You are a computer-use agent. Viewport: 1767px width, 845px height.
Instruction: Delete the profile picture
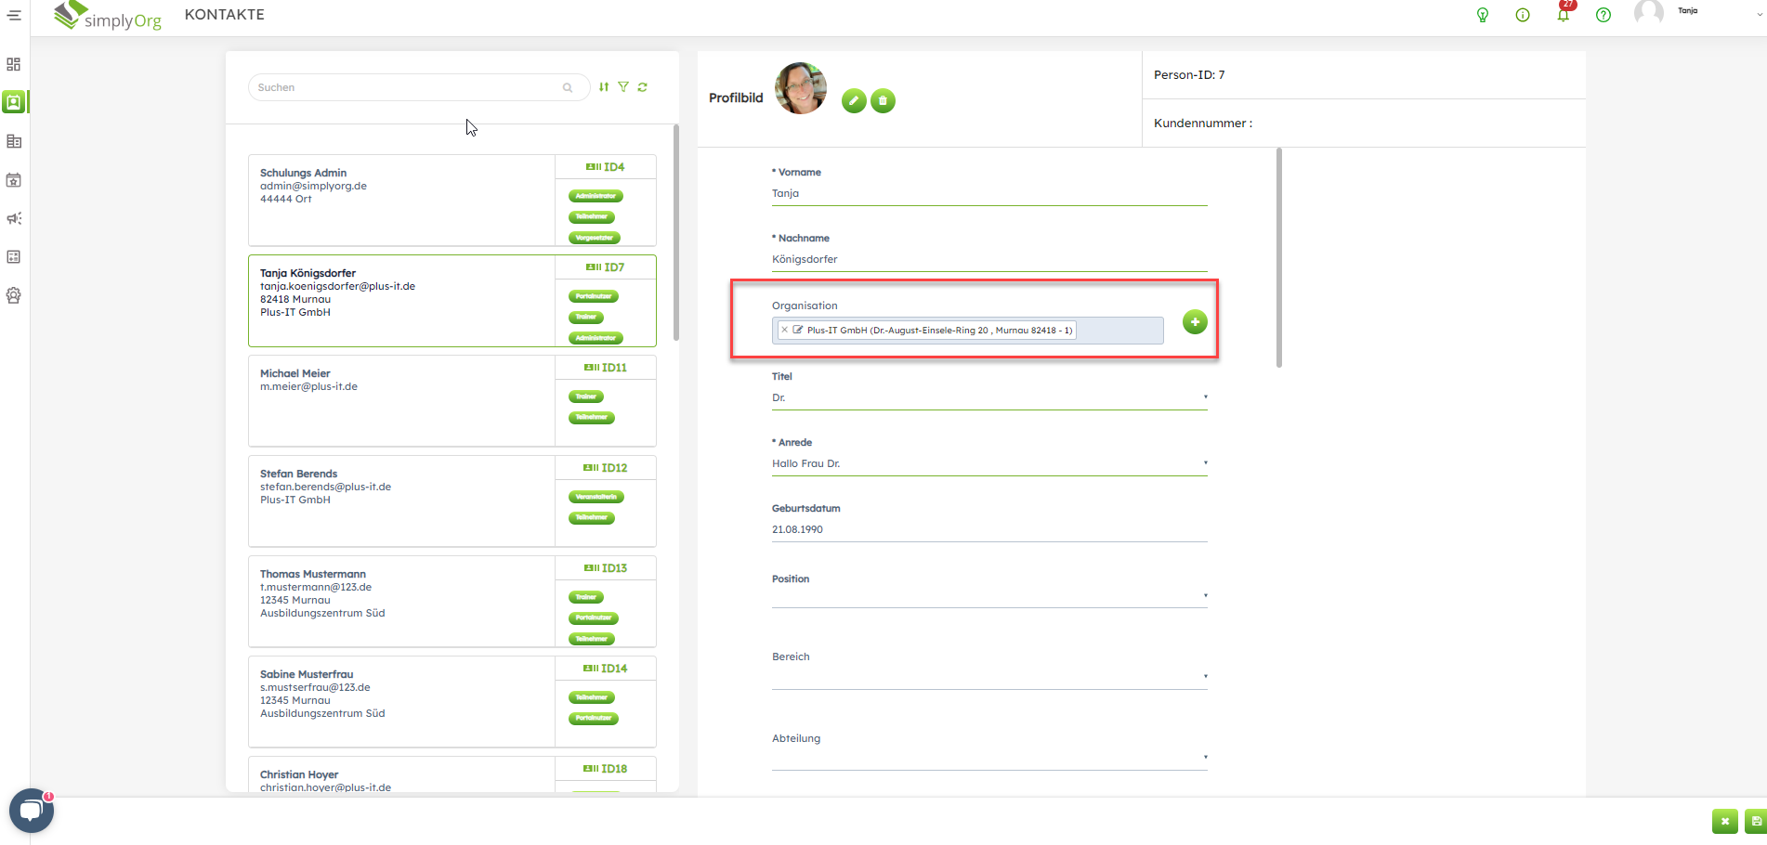coord(883,100)
